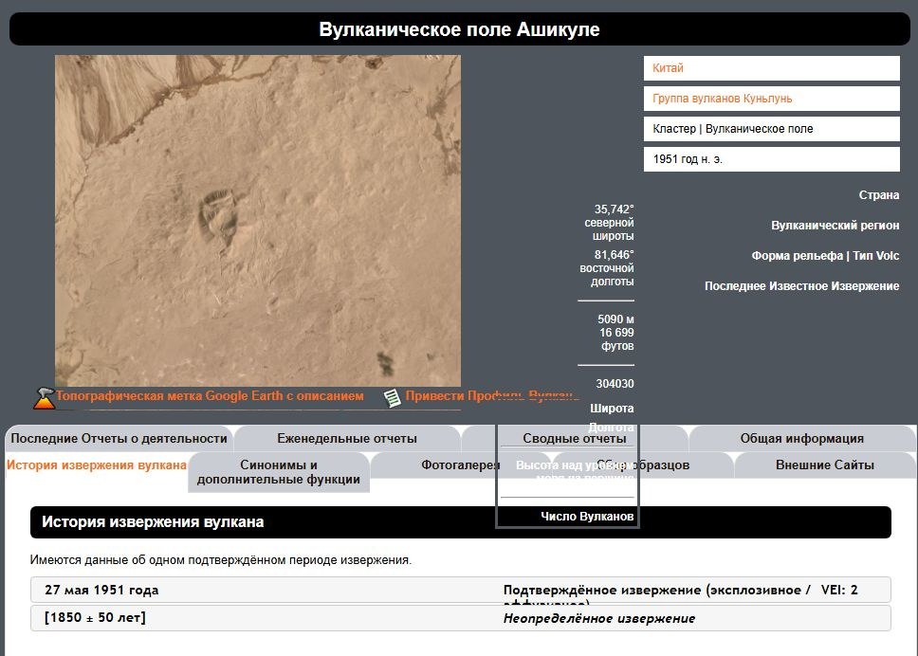Open 'Синонимы и дополнительные функции' tab
This screenshot has width=918, height=656.
(x=279, y=472)
